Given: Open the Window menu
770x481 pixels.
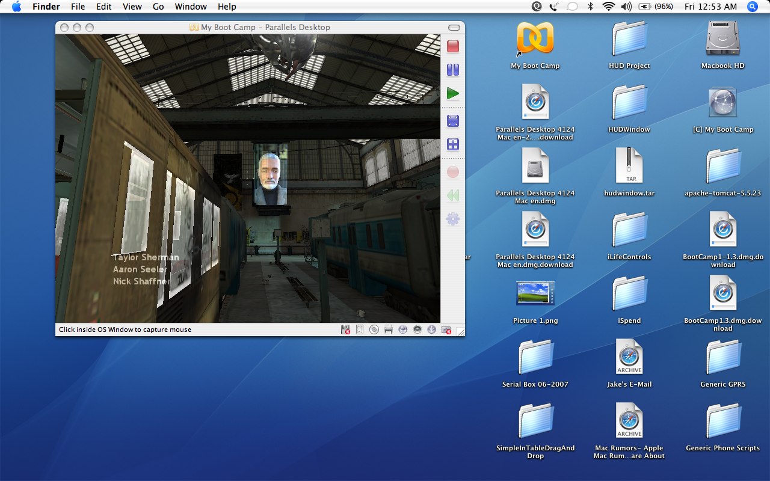Looking at the screenshot, I should pyautogui.click(x=191, y=7).
